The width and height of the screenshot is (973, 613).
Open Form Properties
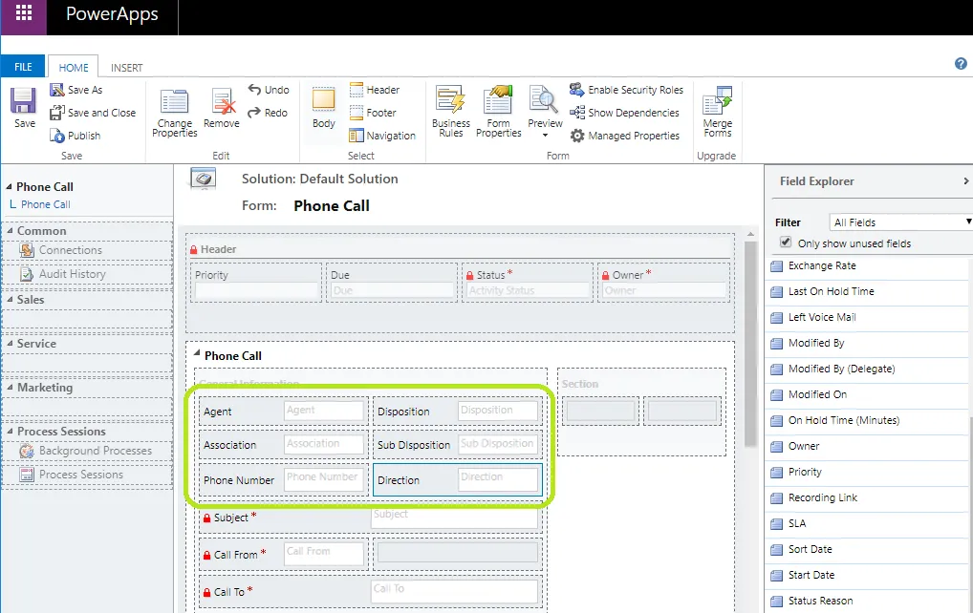point(498,112)
